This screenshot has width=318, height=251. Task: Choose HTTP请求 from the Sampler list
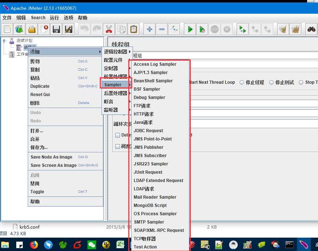tap(160, 114)
